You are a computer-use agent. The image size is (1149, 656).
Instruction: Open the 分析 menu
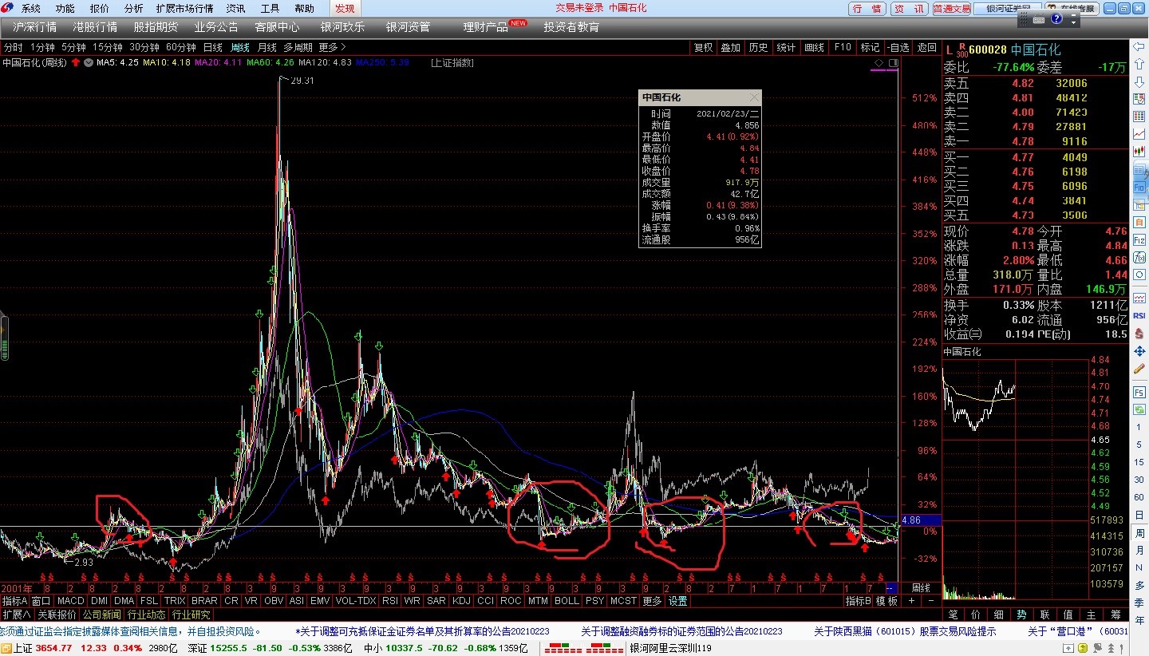pos(133,8)
